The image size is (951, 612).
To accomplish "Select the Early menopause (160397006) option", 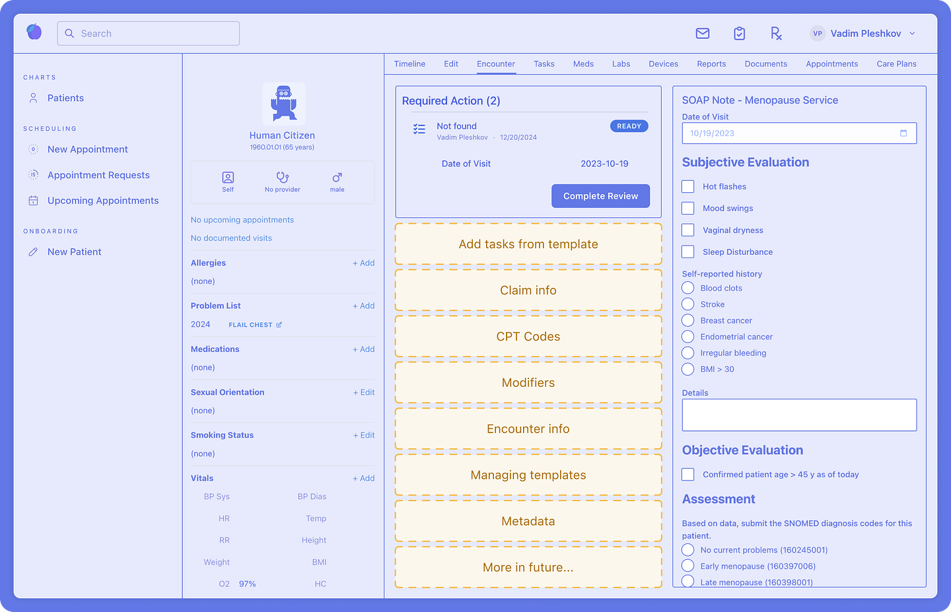I will pyautogui.click(x=688, y=566).
